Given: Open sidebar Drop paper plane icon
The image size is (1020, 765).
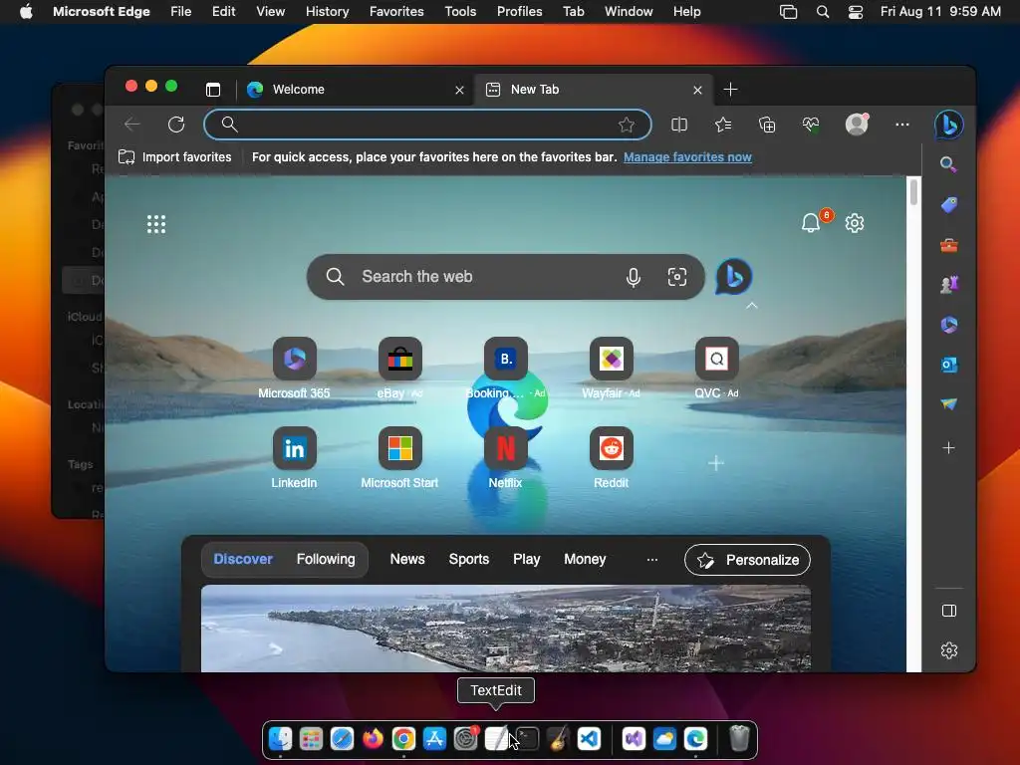Looking at the screenshot, I should 948,404.
